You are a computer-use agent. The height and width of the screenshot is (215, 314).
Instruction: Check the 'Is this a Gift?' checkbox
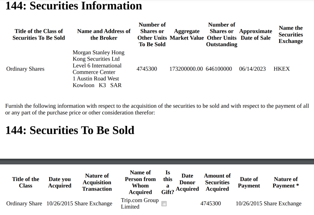click(164, 204)
